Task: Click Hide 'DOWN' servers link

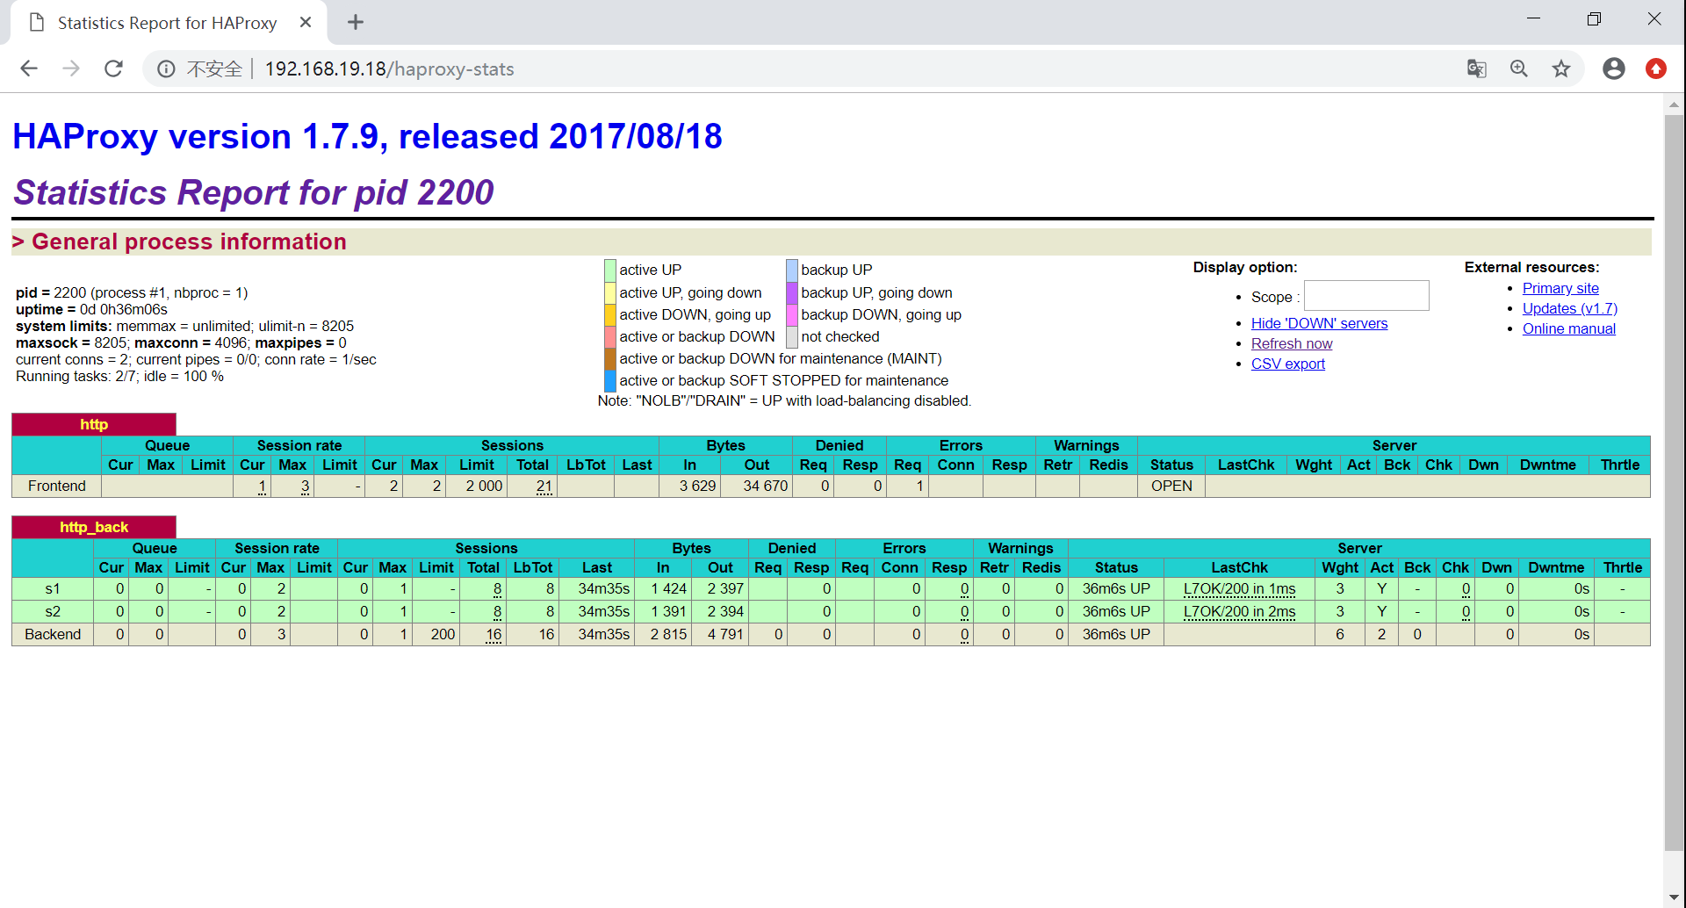Action: (x=1319, y=323)
